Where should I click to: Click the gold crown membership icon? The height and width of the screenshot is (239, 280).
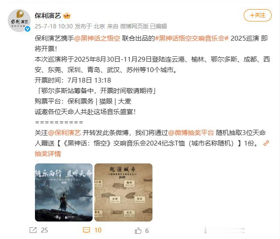click(67, 16)
